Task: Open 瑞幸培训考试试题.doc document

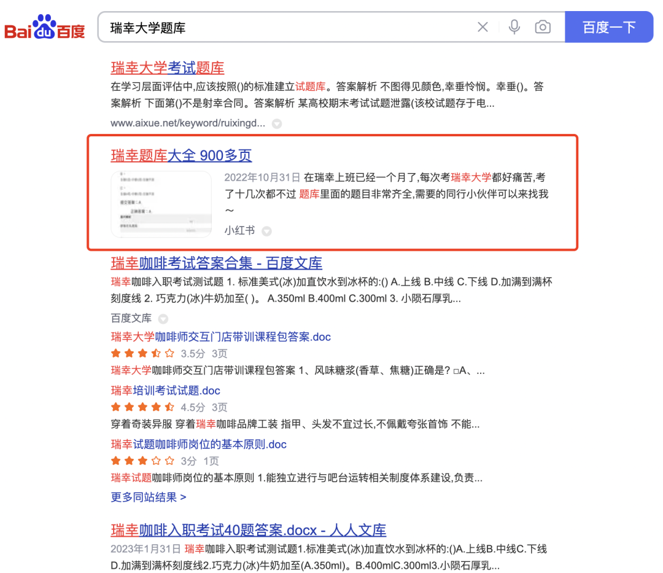Action: coord(165,391)
